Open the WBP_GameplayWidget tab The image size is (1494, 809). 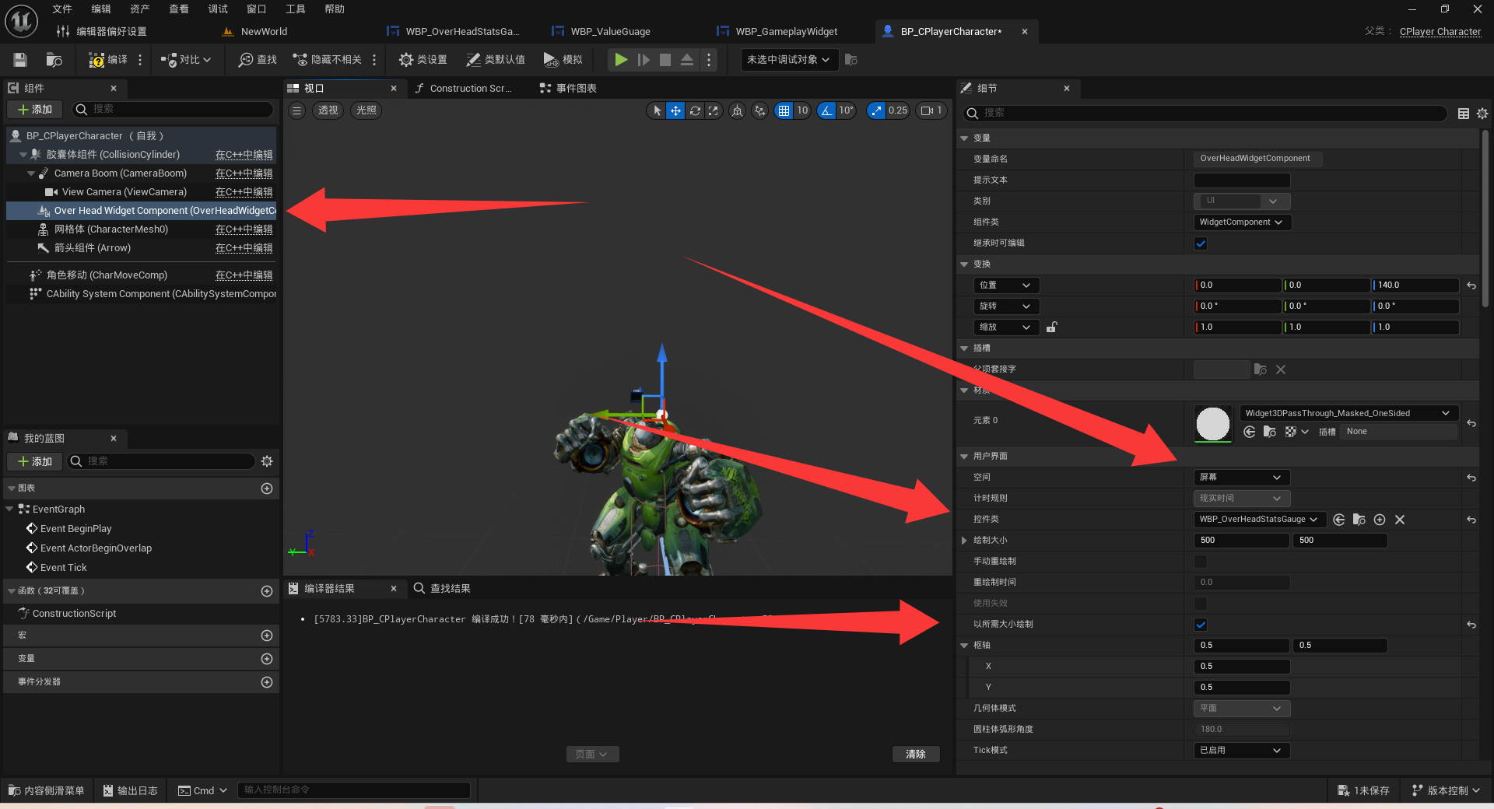click(x=787, y=32)
